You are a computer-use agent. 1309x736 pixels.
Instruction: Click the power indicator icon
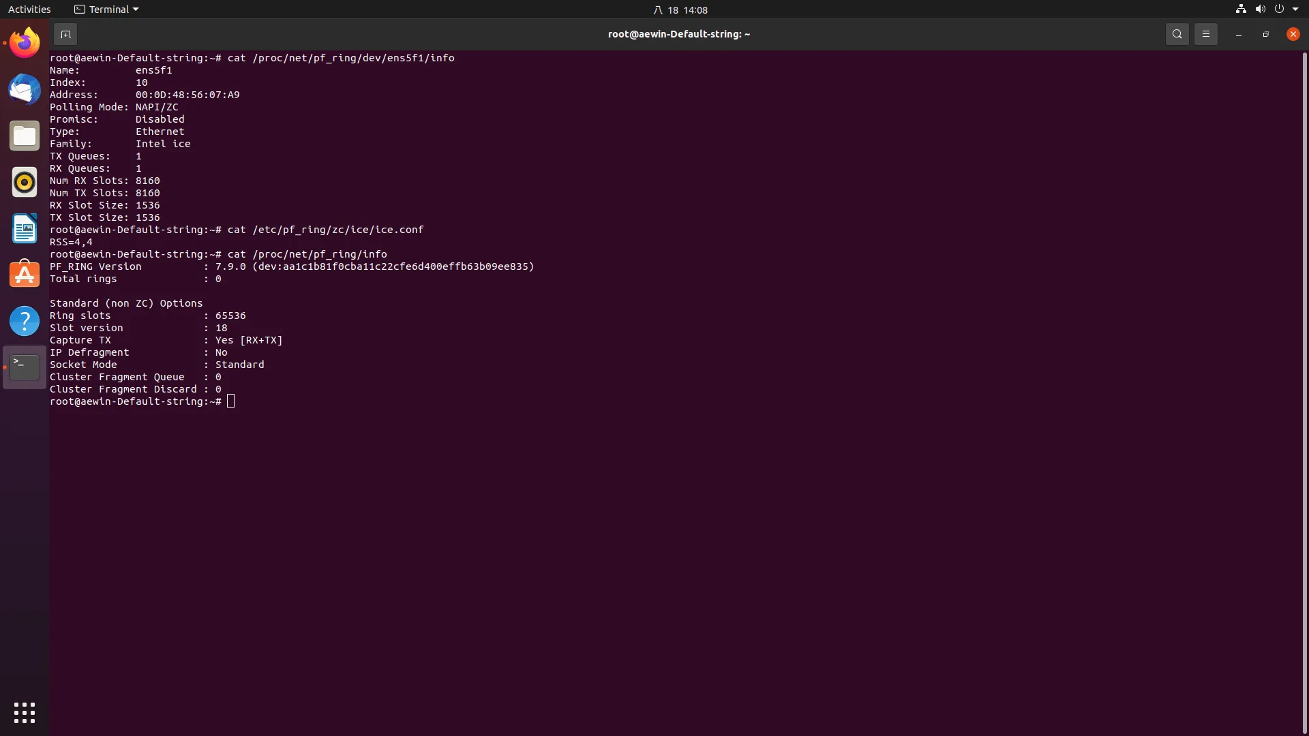pyautogui.click(x=1280, y=9)
